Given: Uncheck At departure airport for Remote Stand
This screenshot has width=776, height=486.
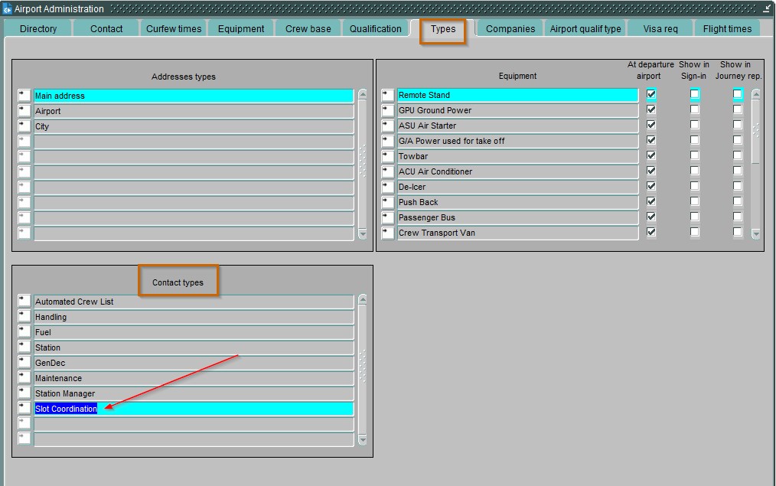Looking at the screenshot, I should (x=651, y=95).
